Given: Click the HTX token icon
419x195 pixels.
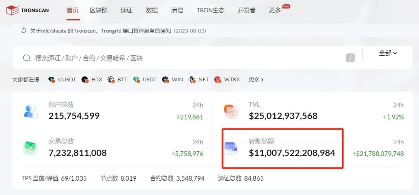Looking at the screenshot, I should [85, 79].
